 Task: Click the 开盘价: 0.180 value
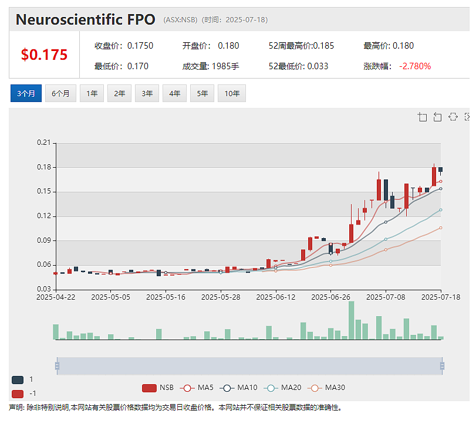point(211,46)
